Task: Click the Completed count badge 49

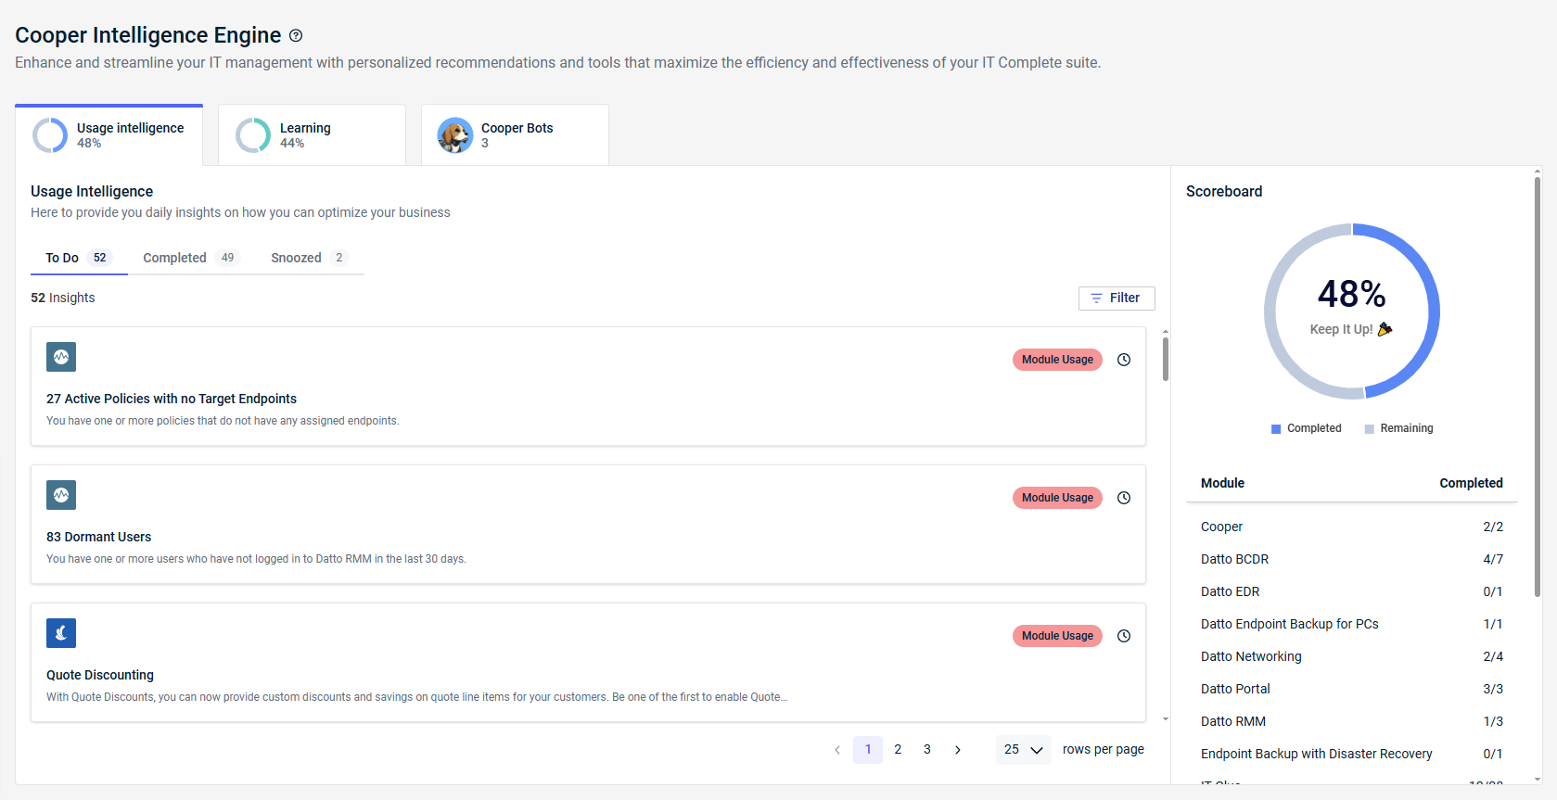Action: pos(228,258)
